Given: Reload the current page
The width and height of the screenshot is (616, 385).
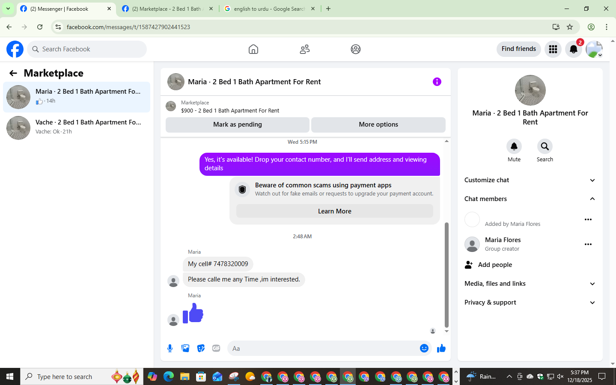Looking at the screenshot, I should tap(40, 27).
